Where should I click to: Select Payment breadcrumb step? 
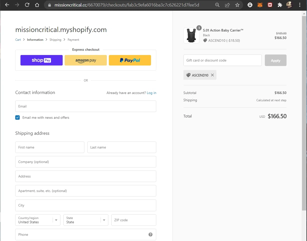click(x=73, y=40)
